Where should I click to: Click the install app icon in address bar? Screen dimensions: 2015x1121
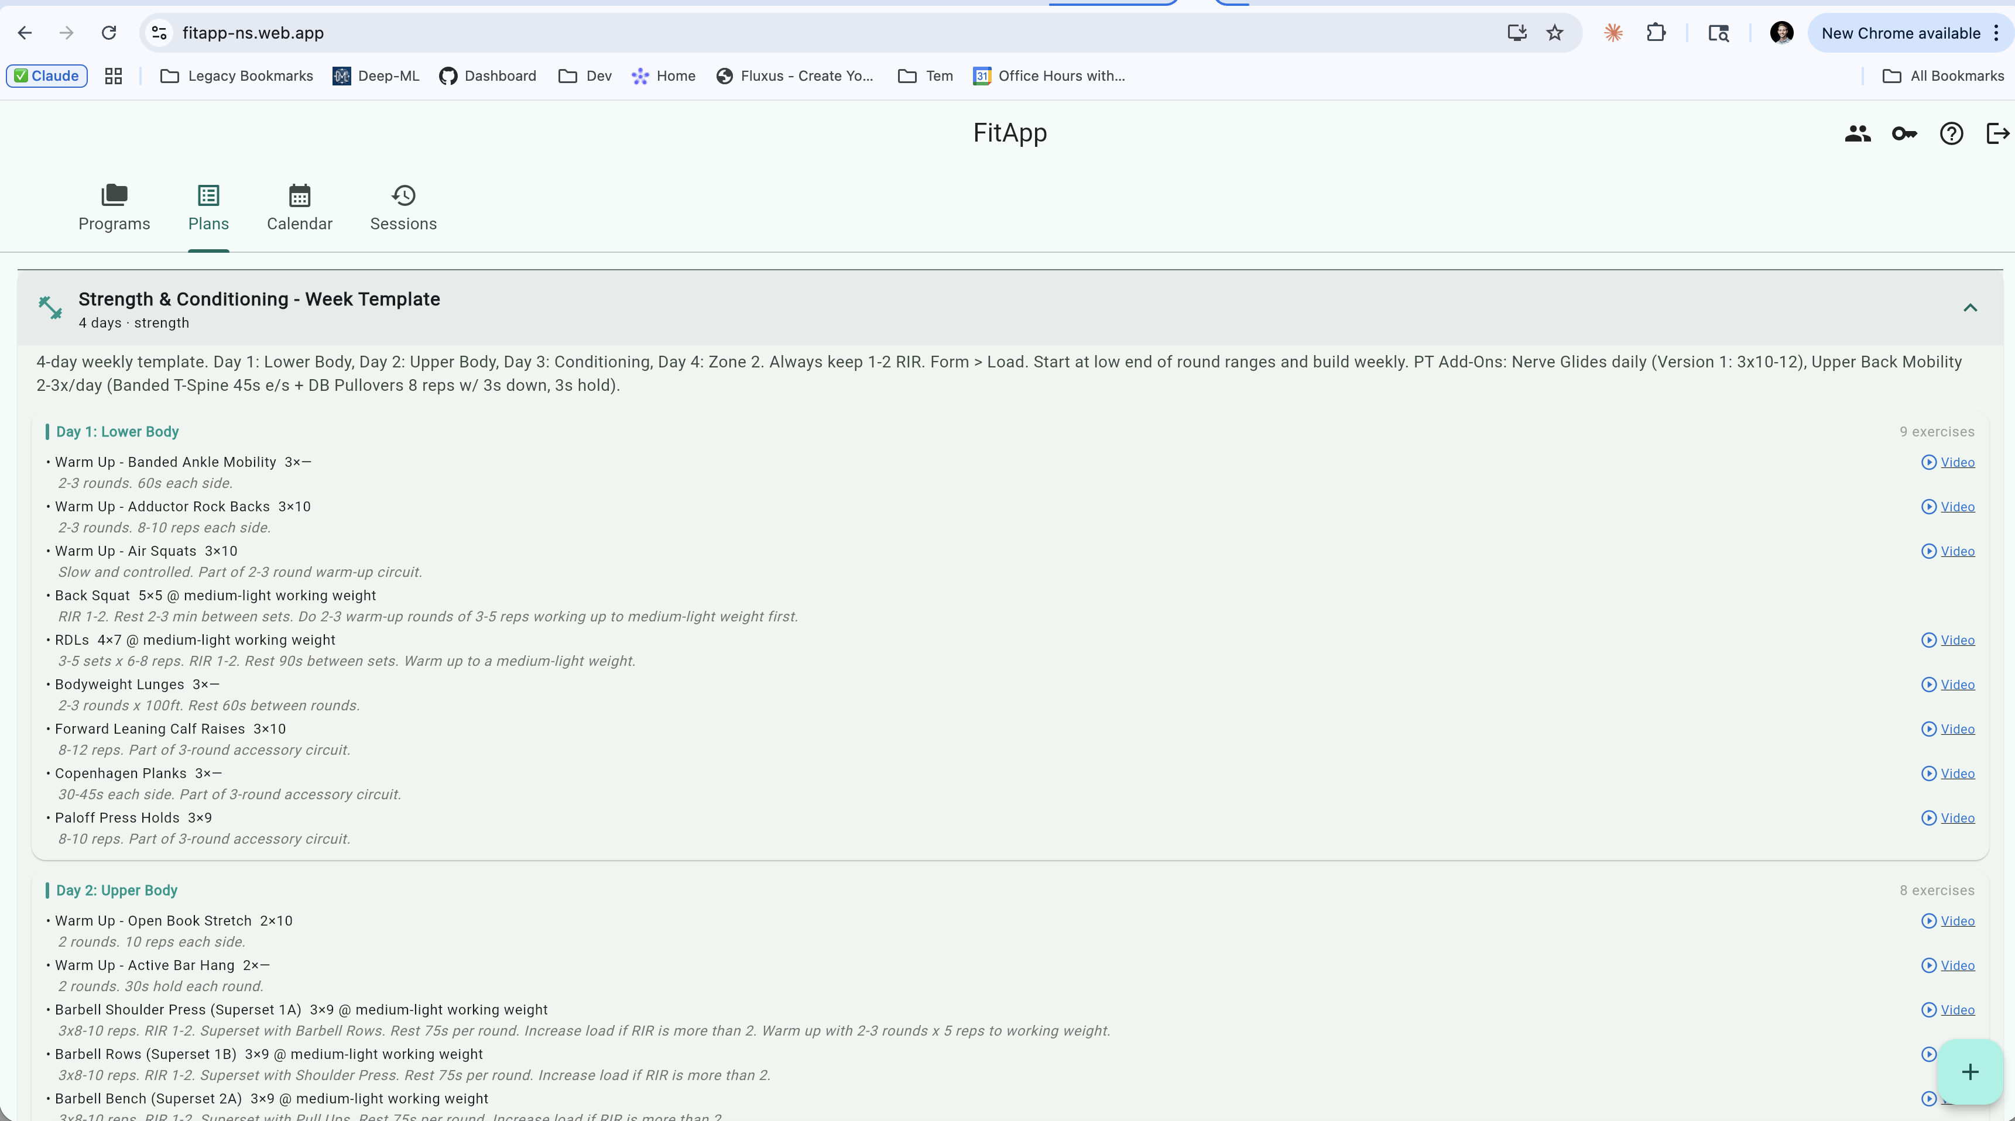(1517, 33)
